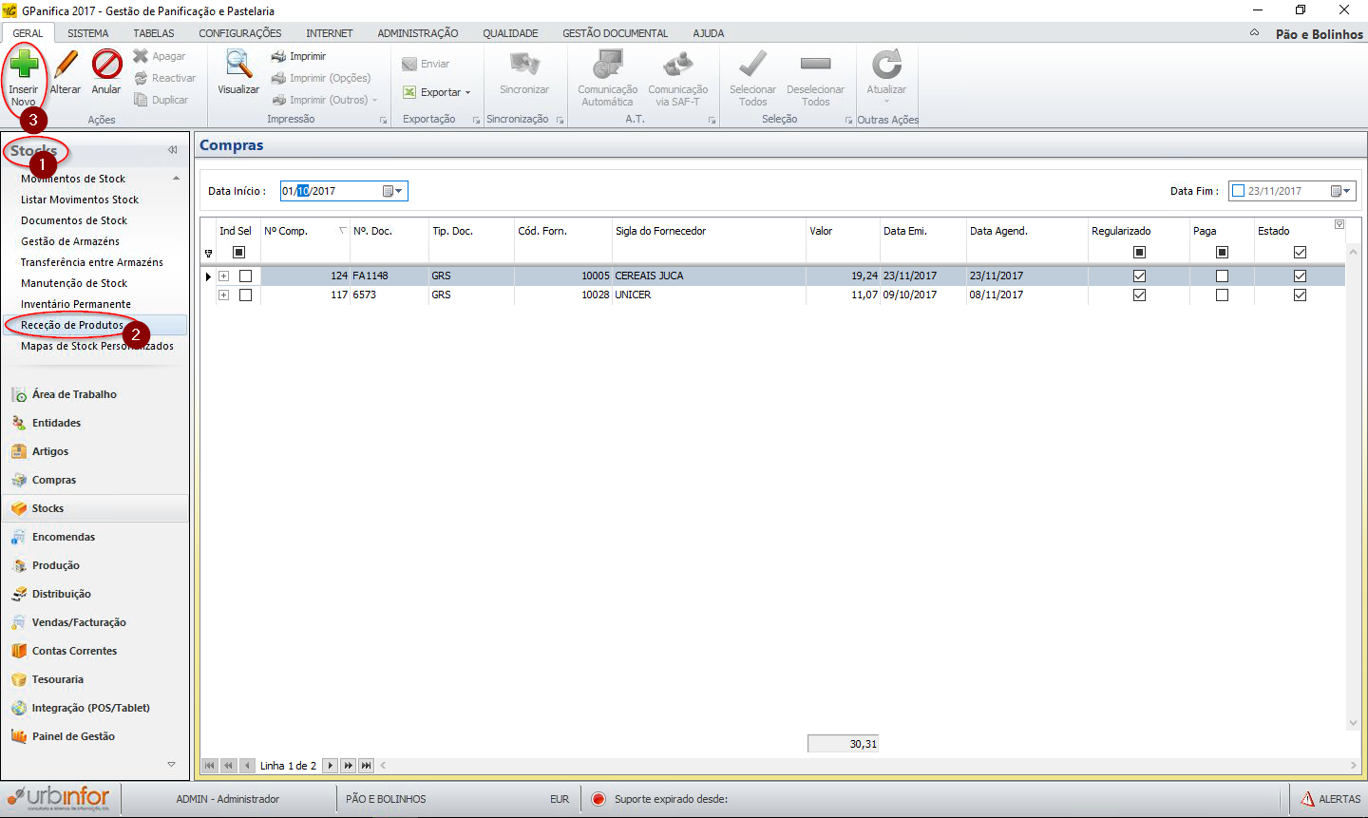Click the Imprimir printer icon
The image size is (1368, 818).
pyautogui.click(x=279, y=57)
